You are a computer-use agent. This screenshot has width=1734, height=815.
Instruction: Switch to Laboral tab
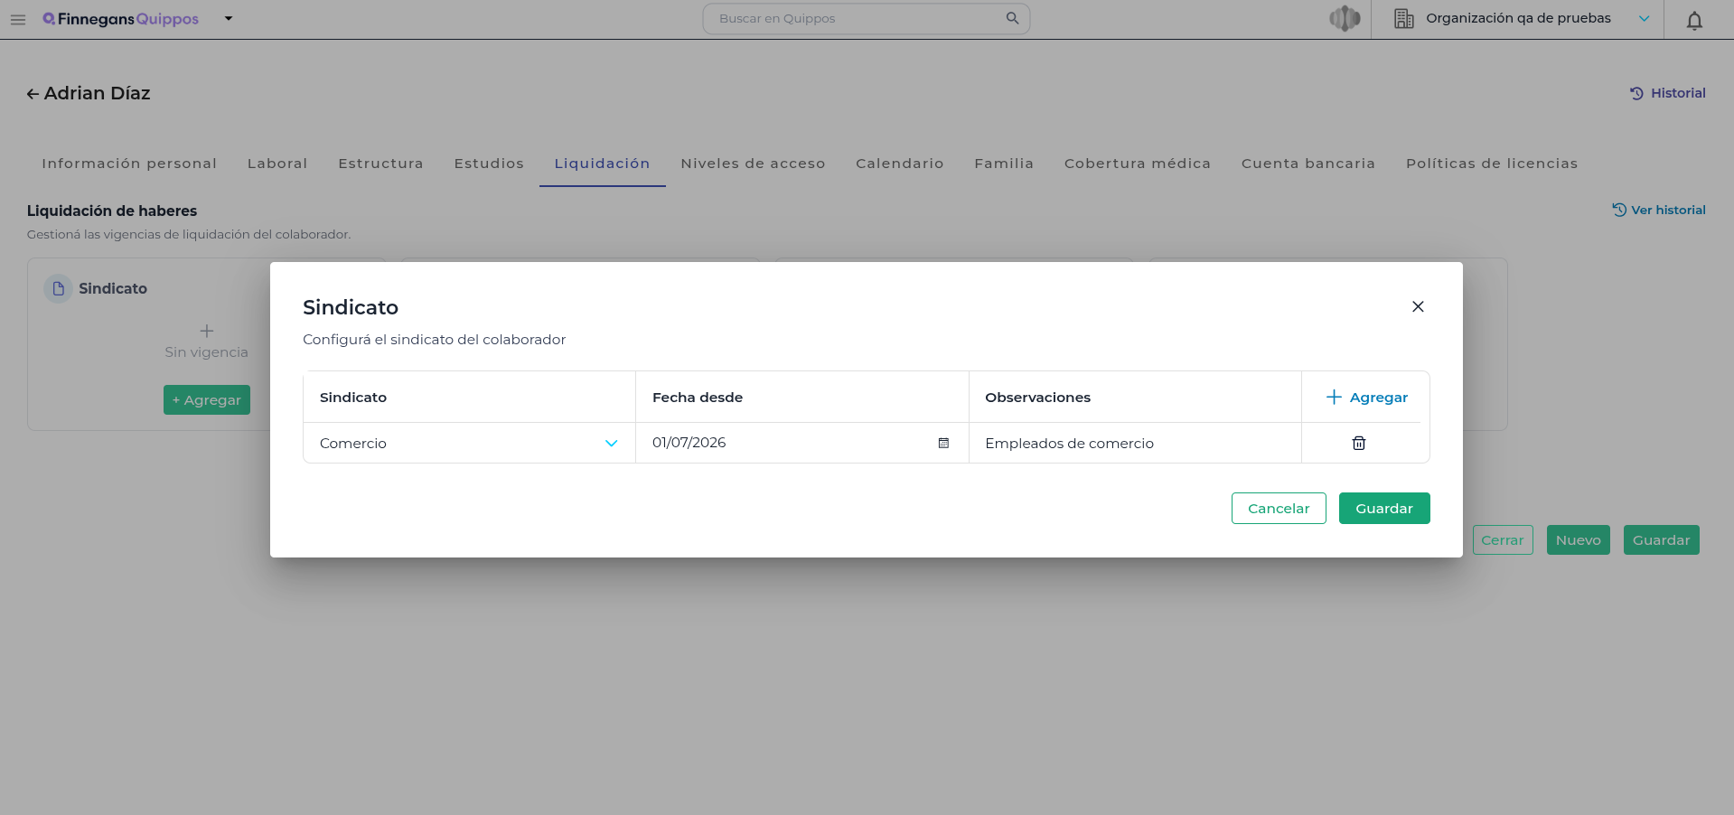277,164
